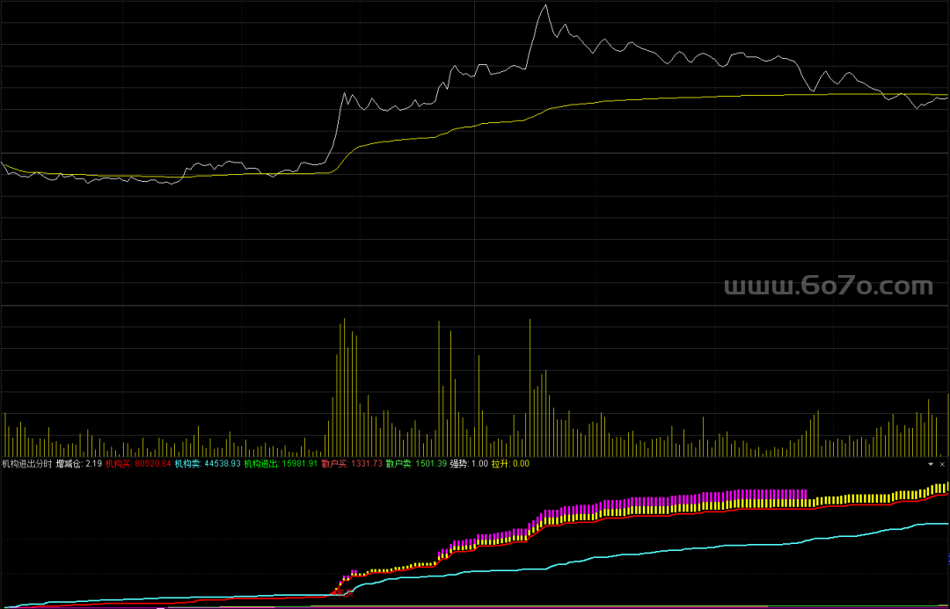Click the white price line at the left edge

point(4,165)
